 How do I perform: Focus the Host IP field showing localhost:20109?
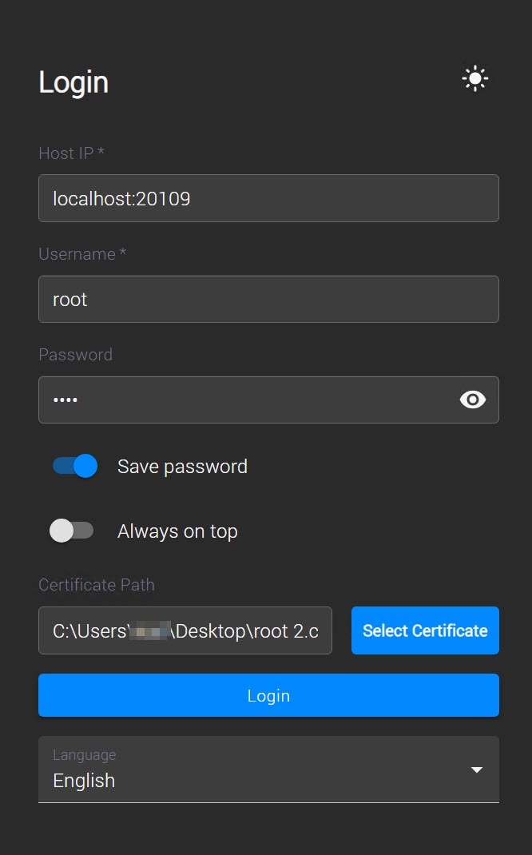[268, 198]
